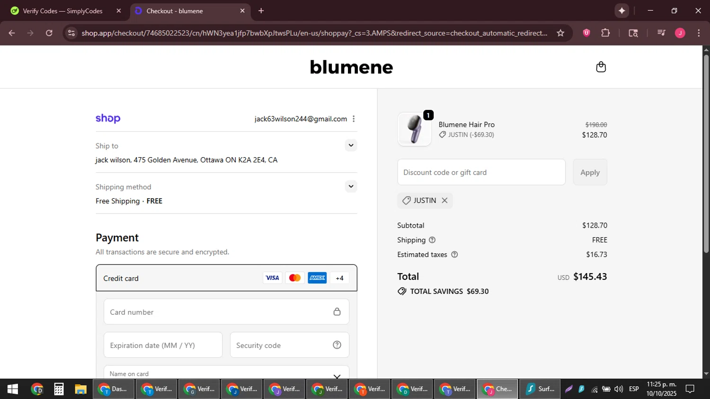Image resolution: width=710 pixels, height=399 pixels.
Task: Open a new browser tab
Action: pyautogui.click(x=261, y=11)
